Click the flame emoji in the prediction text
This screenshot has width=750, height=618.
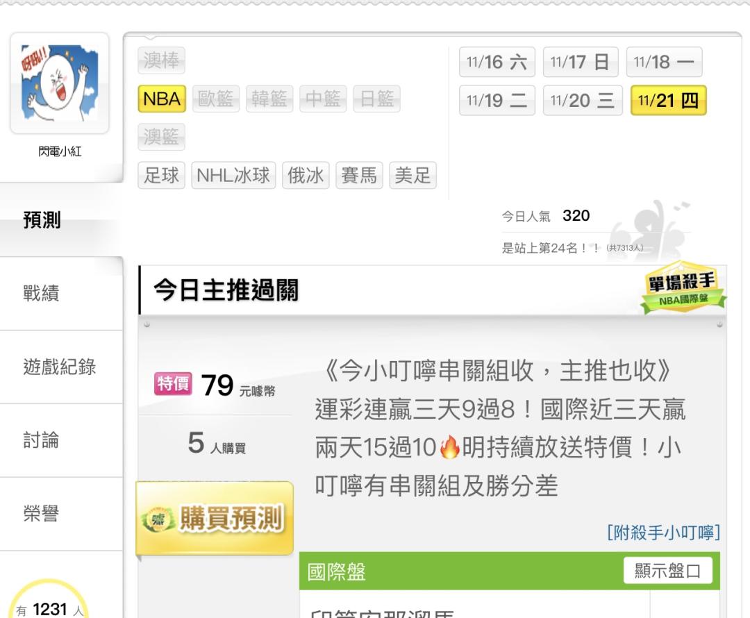tap(449, 448)
